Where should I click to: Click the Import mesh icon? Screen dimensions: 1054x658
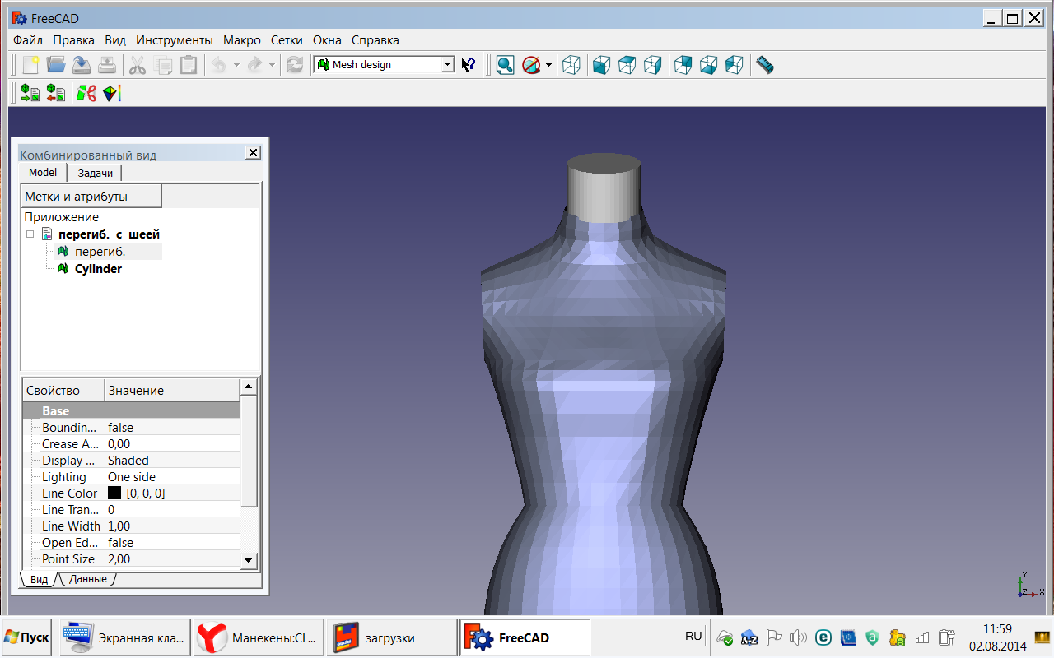(x=30, y=93)
